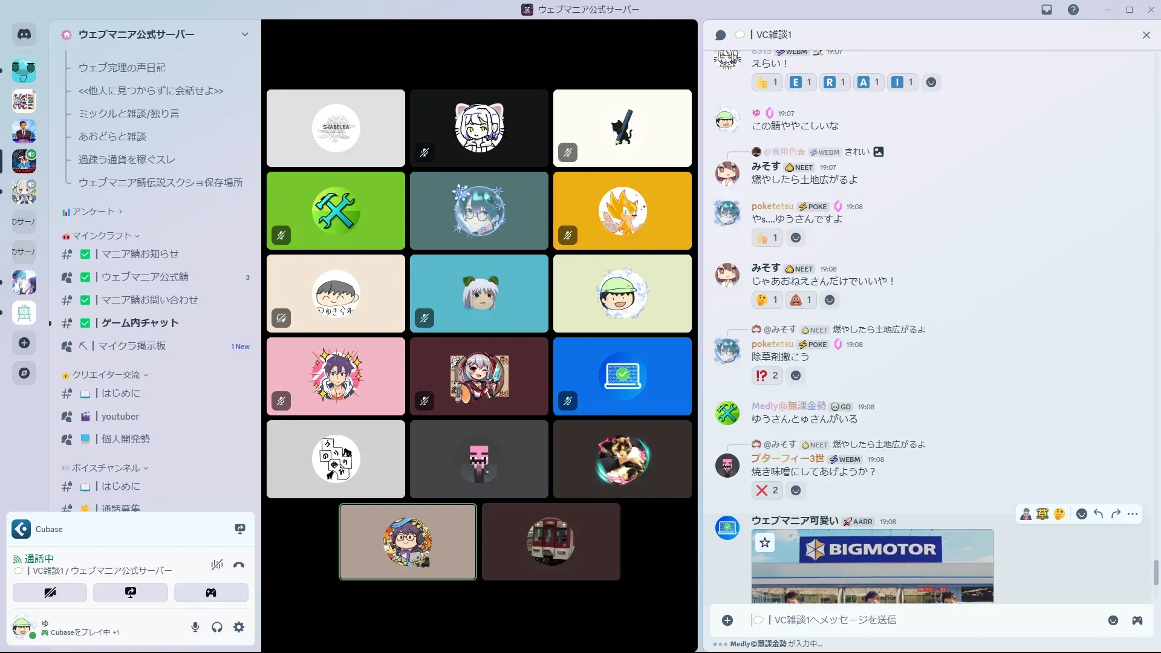This screenshot has height=653, width=1161.
Task: Add a server with the plus icon
Action: tap(24, 343)
